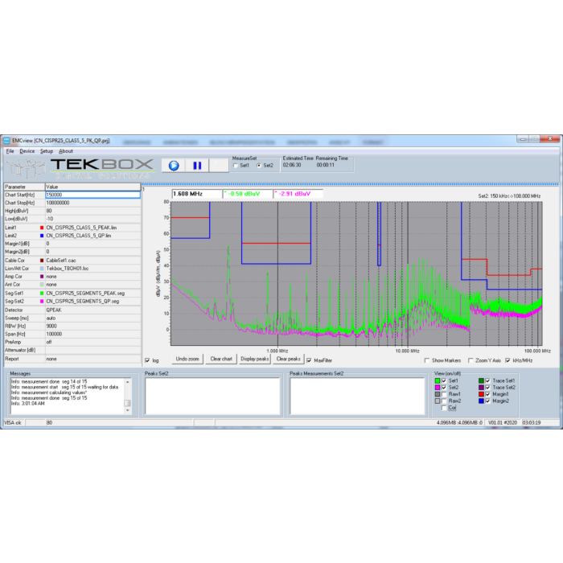Click the red Limit1 color square
Image resolution: width=563 pixels, height=563 pixels.
click(x=41, y=228)
